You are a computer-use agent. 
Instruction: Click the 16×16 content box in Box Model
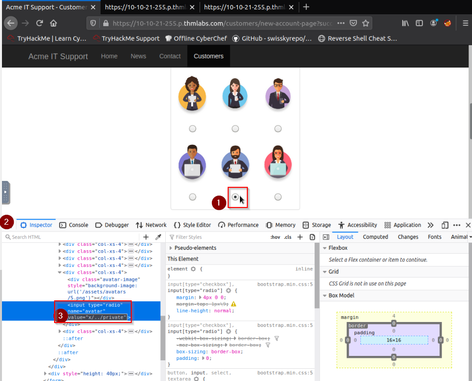tap(394, 340)
